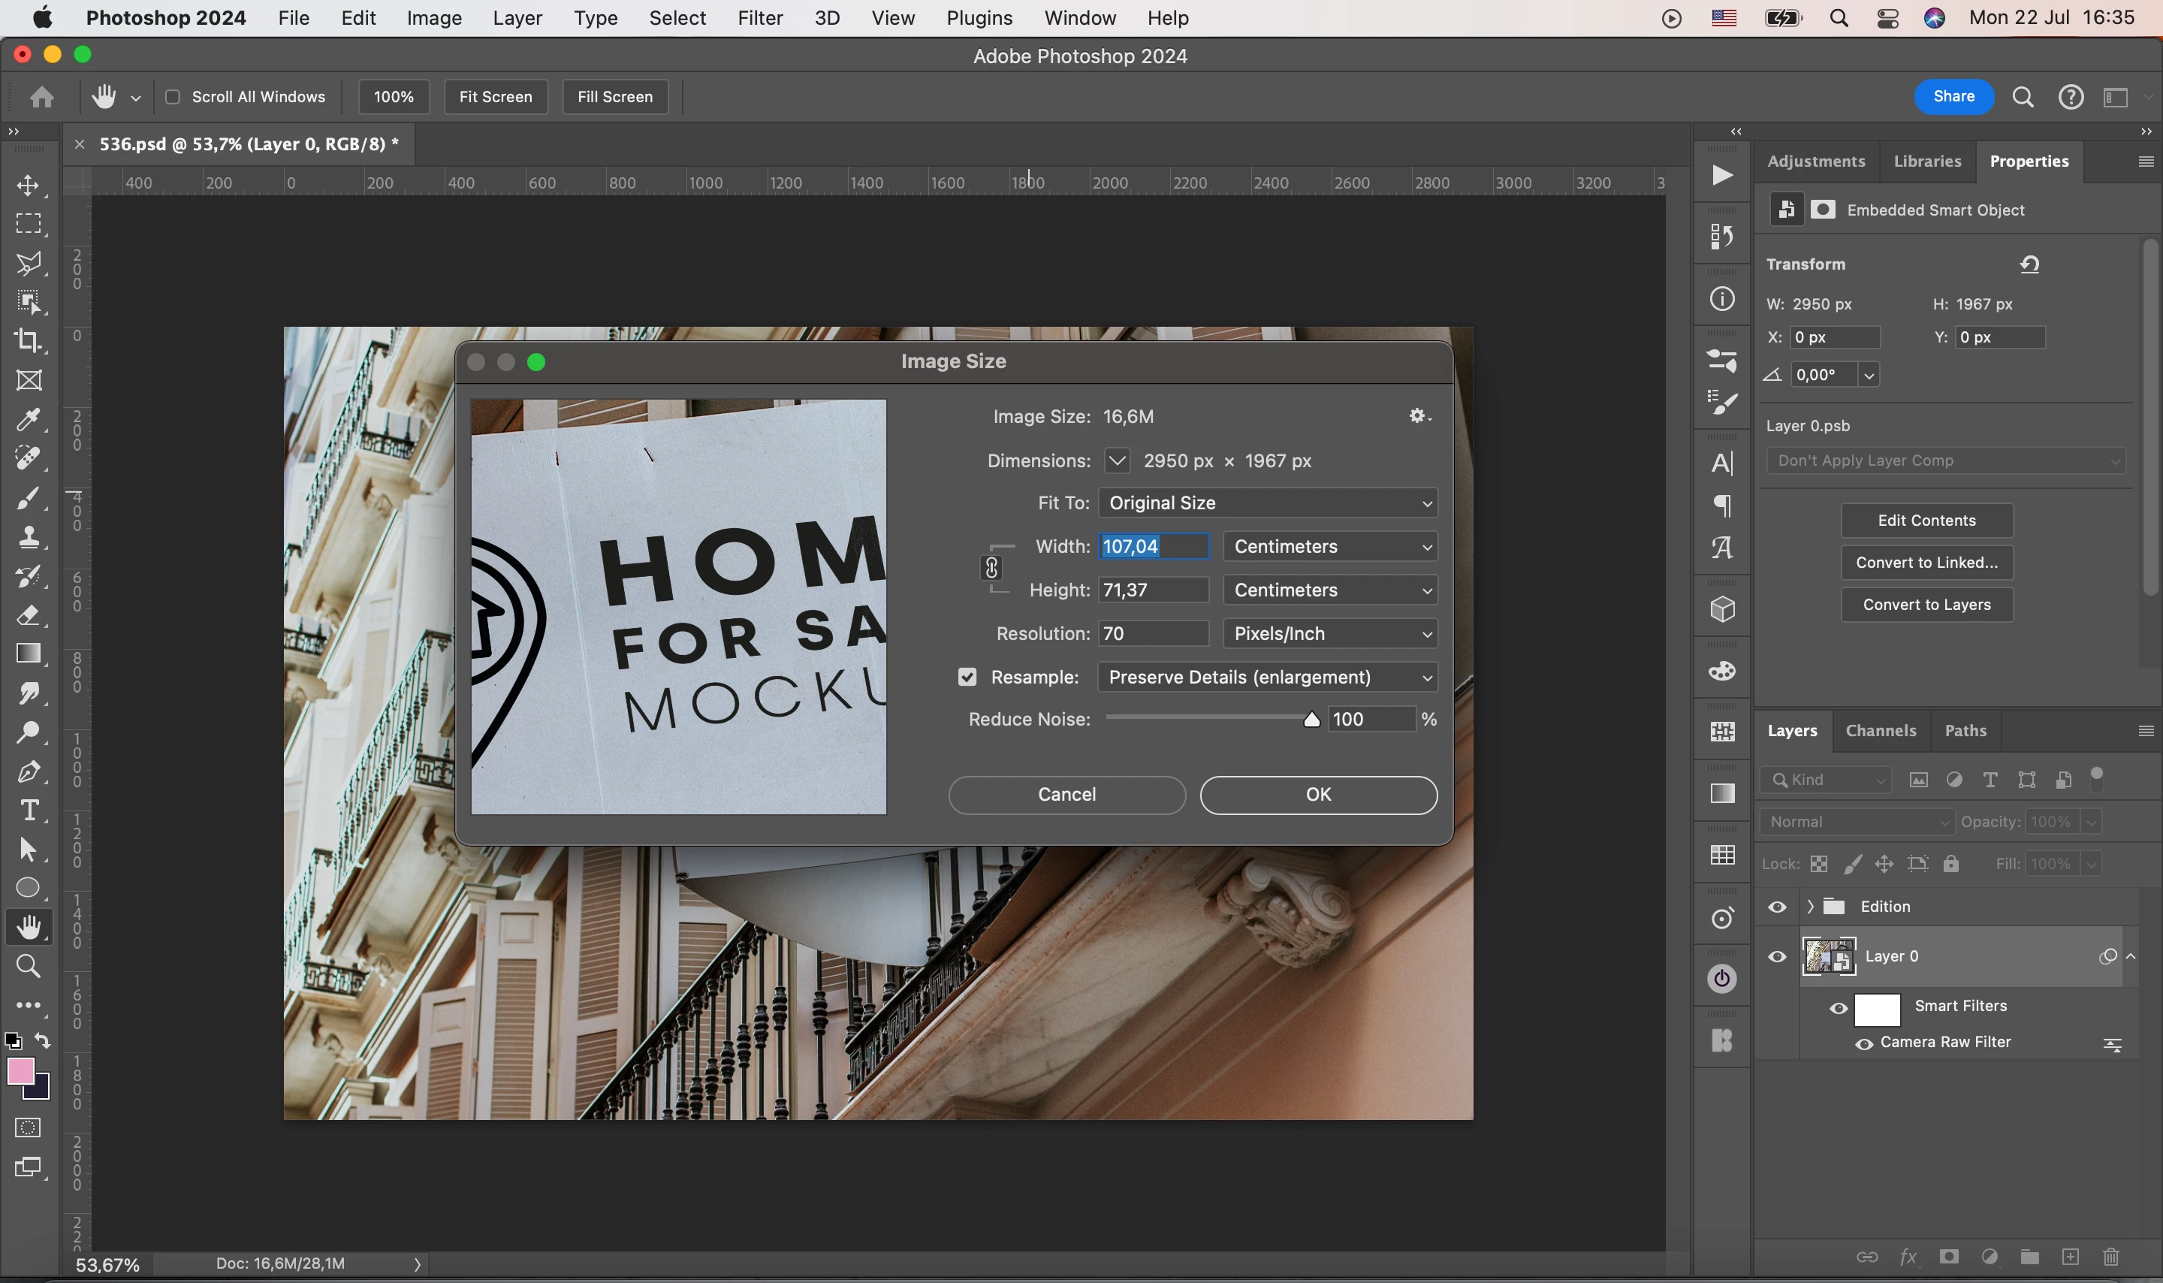This screenshot has height=1283, width=2163.
Task: Select the Crop tool
Action: coord(29,340)
